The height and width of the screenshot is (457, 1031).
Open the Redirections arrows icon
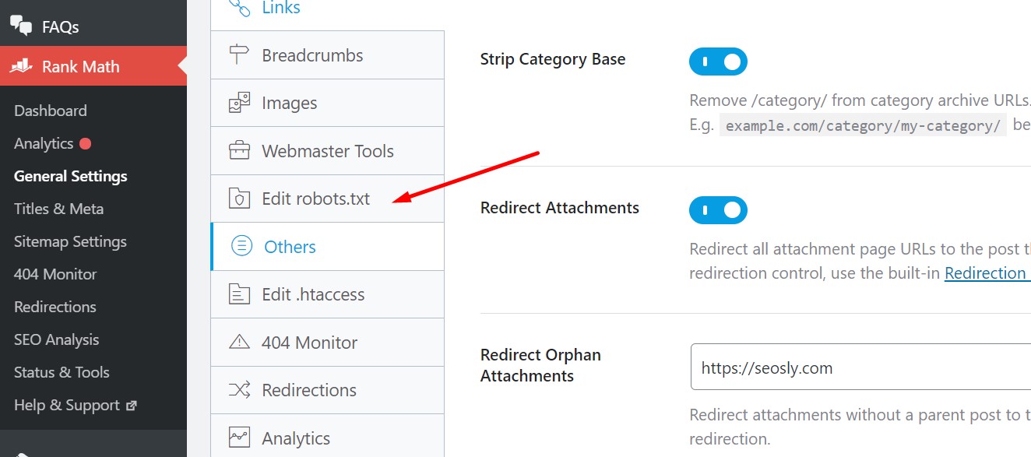pyautogui.click(x=238, y=389)
